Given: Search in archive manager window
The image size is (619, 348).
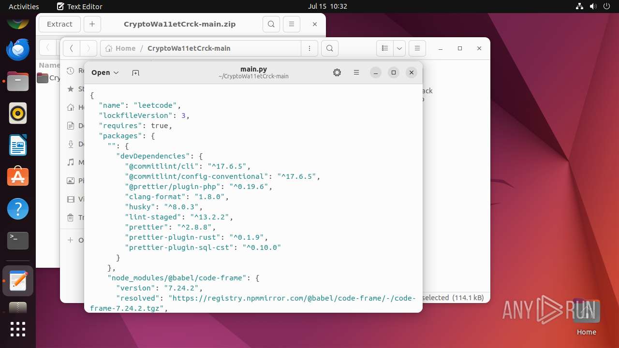Looking at the screenshot, I should pos(271,24).
